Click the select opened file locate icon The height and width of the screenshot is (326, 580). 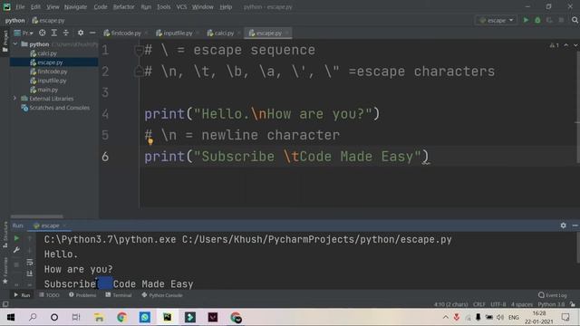point(43,33)
